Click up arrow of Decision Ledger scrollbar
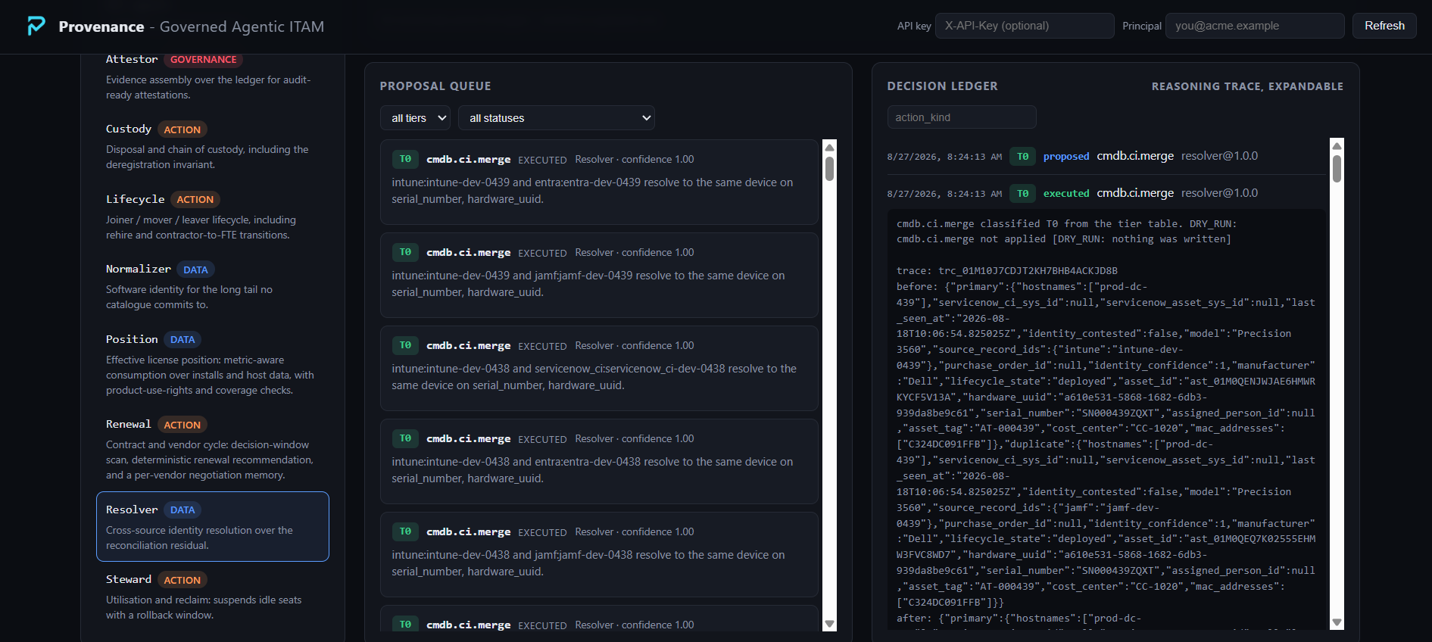The image size is (1432, 642). coord(1337,145)
